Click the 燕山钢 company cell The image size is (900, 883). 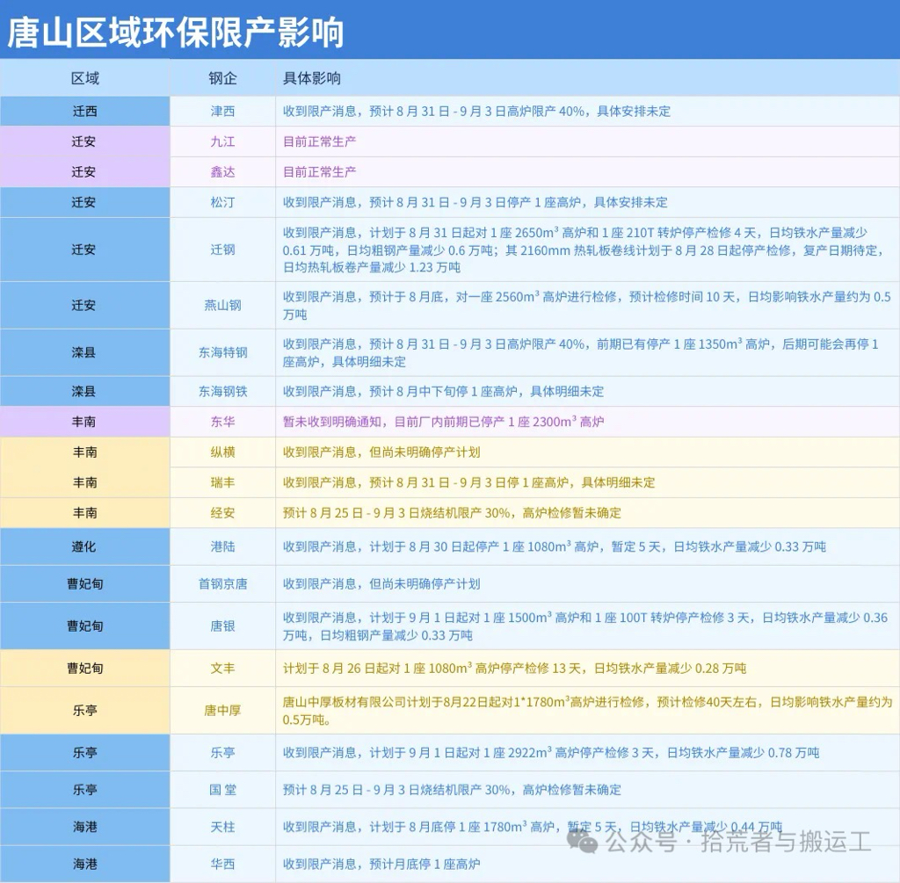click(x=222, y=305)
